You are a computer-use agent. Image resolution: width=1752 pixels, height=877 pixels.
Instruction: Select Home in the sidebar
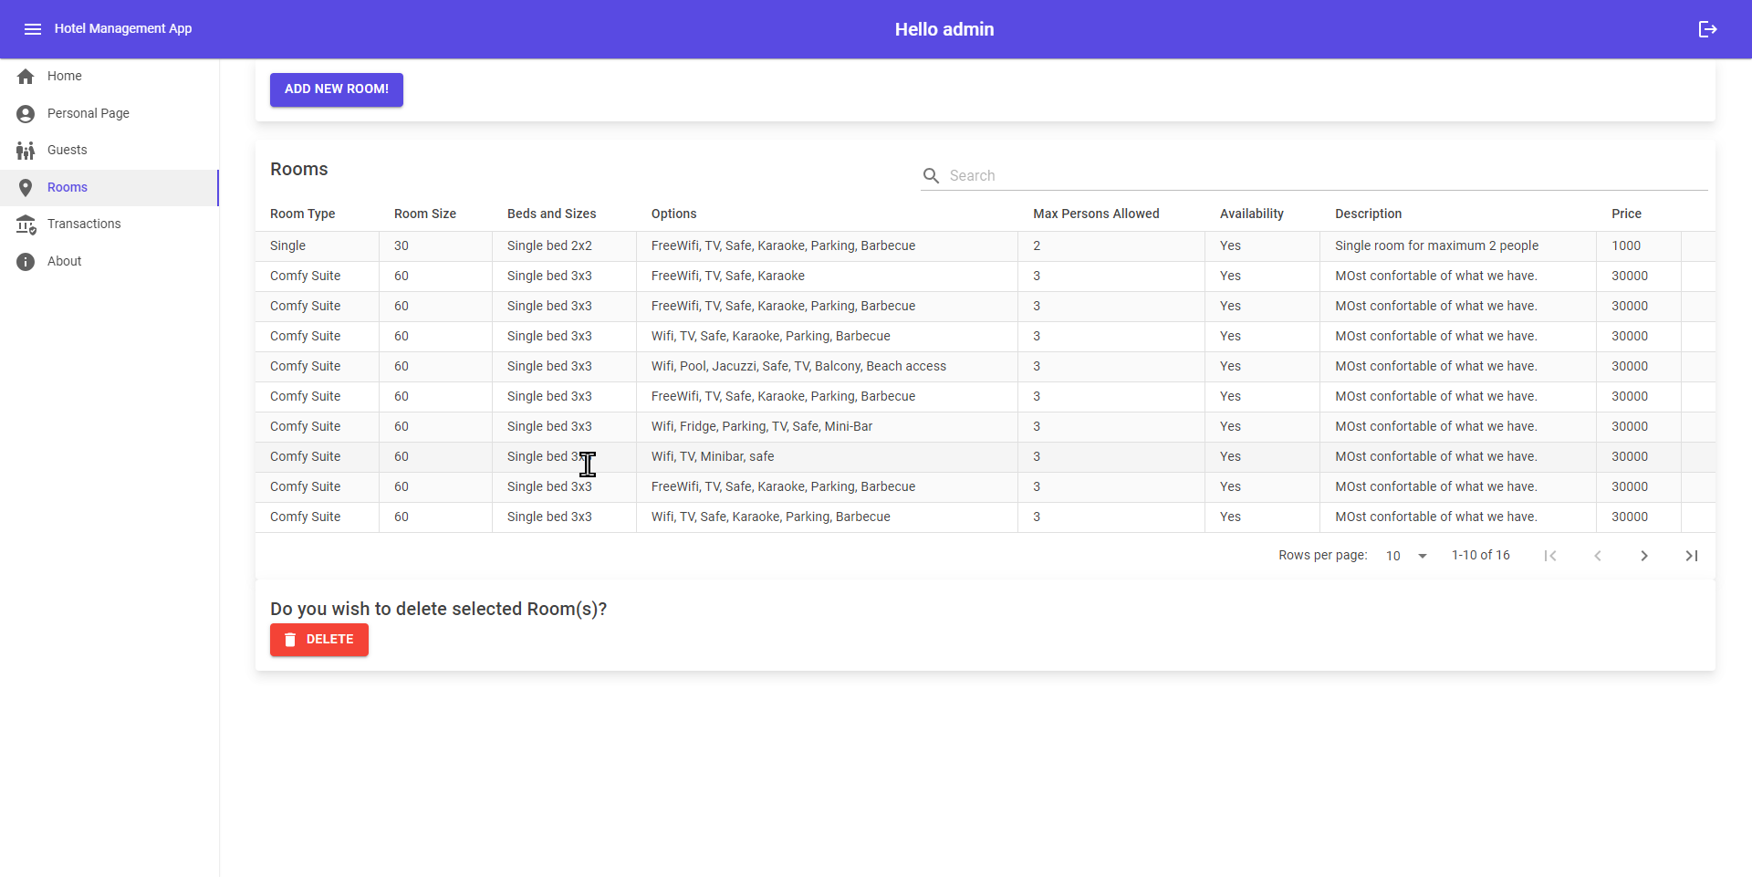coord(65,76)
